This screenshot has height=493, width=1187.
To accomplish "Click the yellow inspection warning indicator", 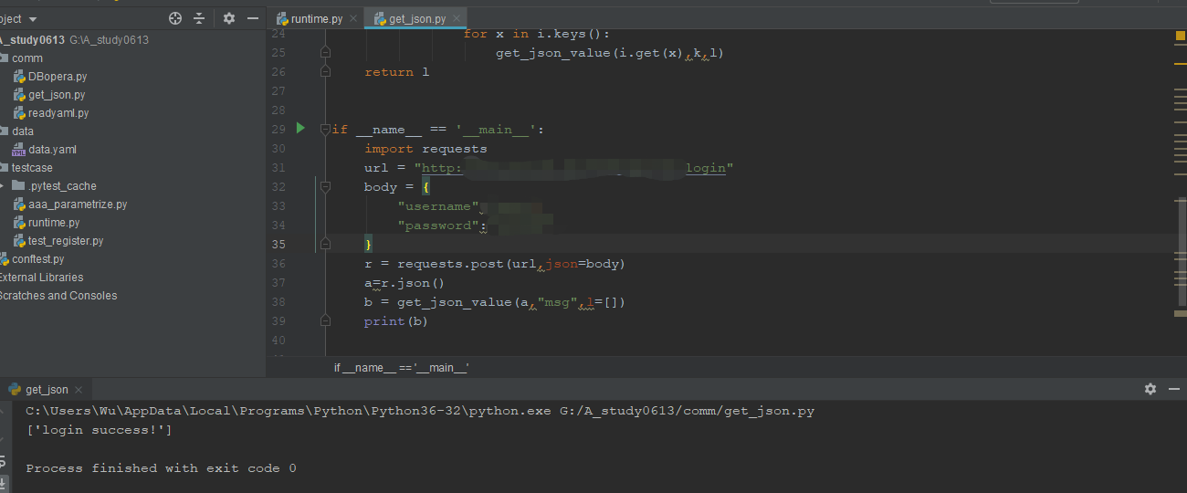I will click(1180, 36).
